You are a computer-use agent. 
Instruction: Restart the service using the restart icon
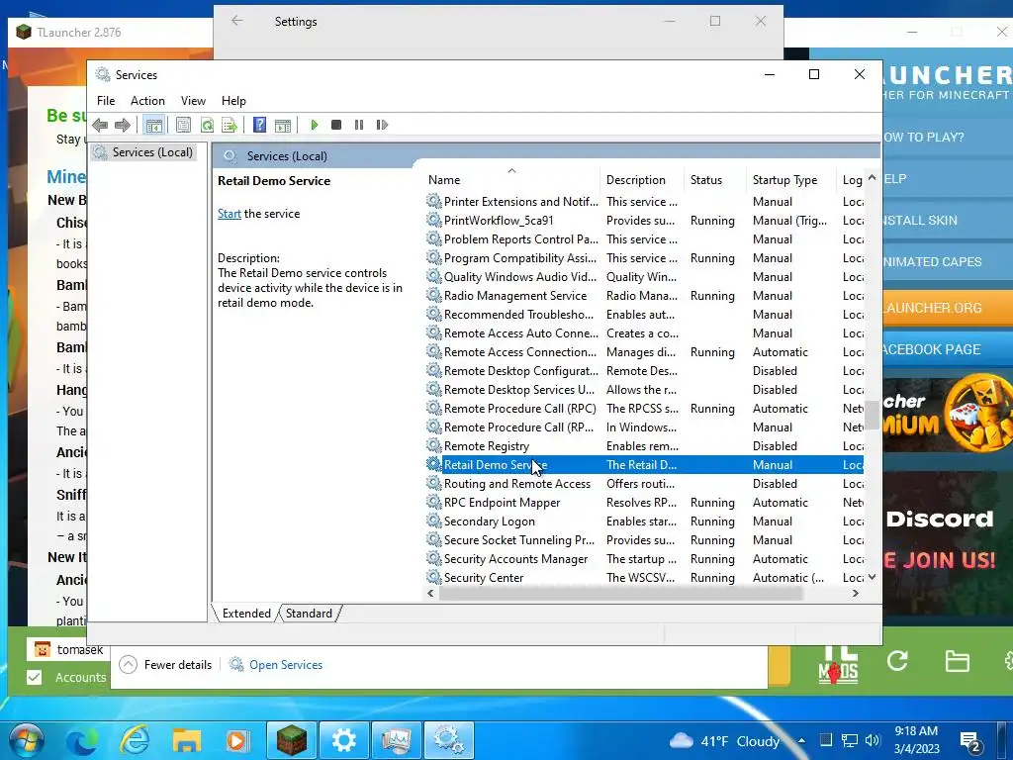[382, 125]
